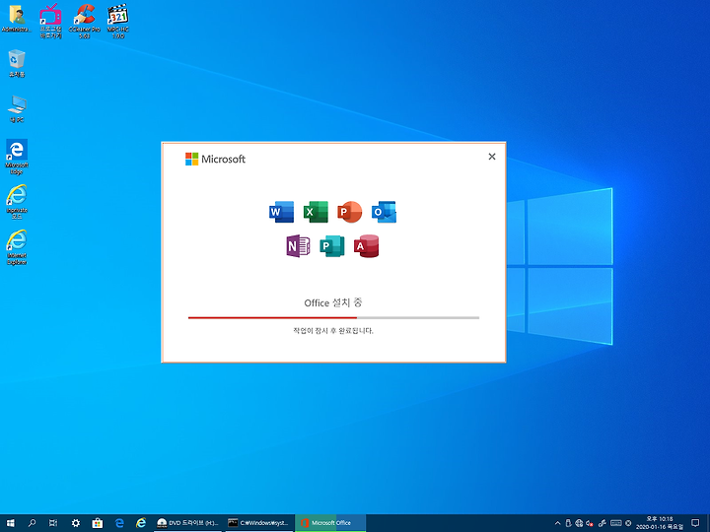
Task: Switch to the Microsoft Office taskbar button
Action: [x=330, y=523]
